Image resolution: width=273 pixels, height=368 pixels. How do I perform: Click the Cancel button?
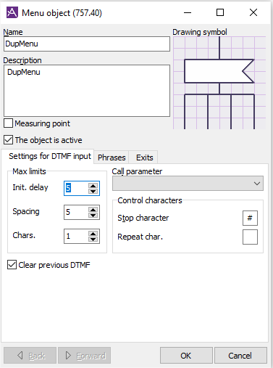(x=240, y=356)
